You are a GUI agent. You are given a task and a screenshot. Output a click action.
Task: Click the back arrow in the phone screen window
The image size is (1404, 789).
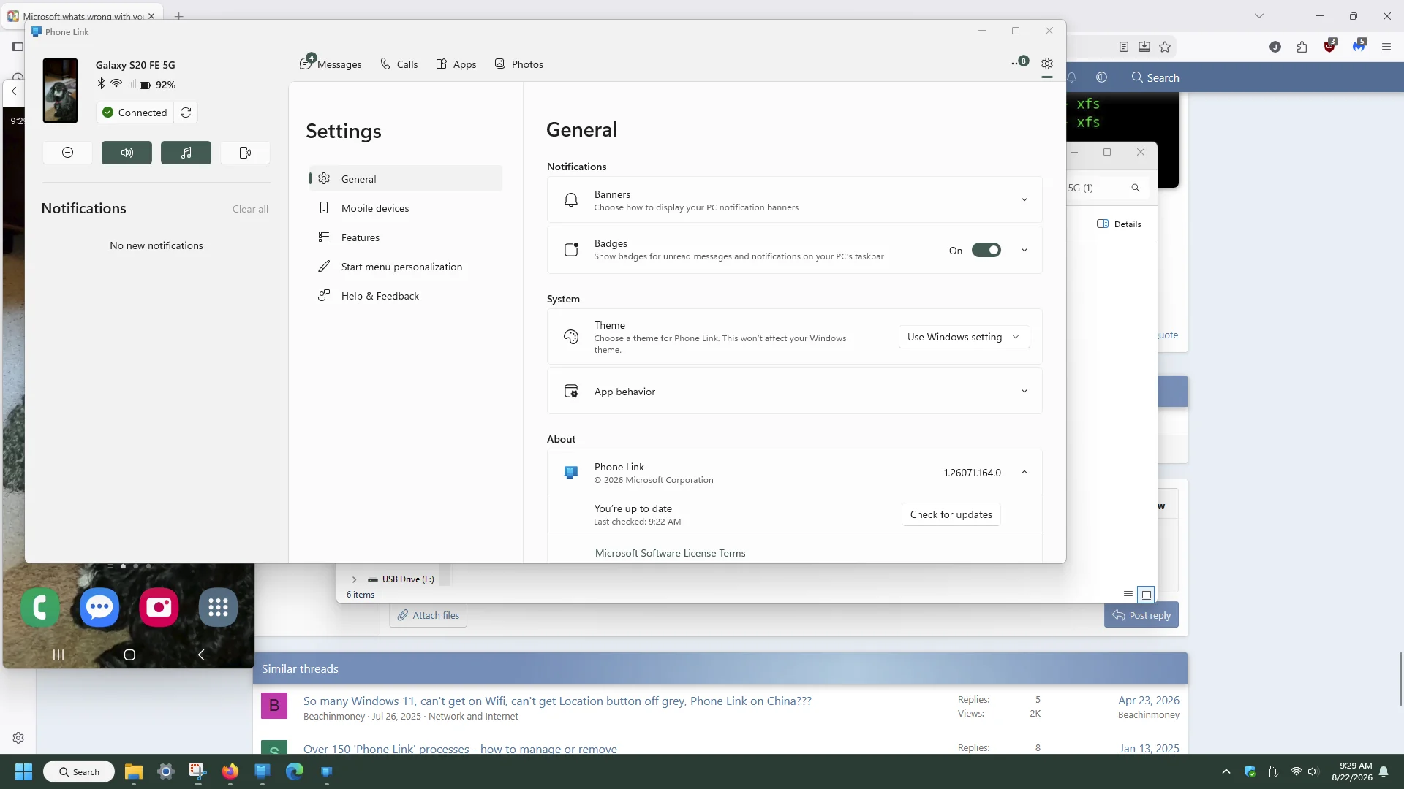tap(15, 91)
